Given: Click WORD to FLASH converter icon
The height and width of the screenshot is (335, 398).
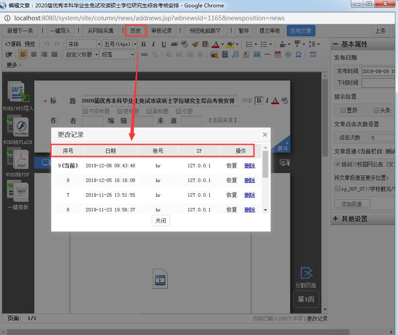Looking at the screenshot, I should 18,126.
